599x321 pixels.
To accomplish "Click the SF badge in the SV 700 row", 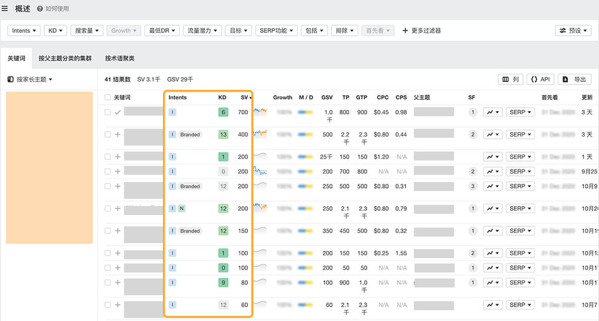I will point(473,112).
